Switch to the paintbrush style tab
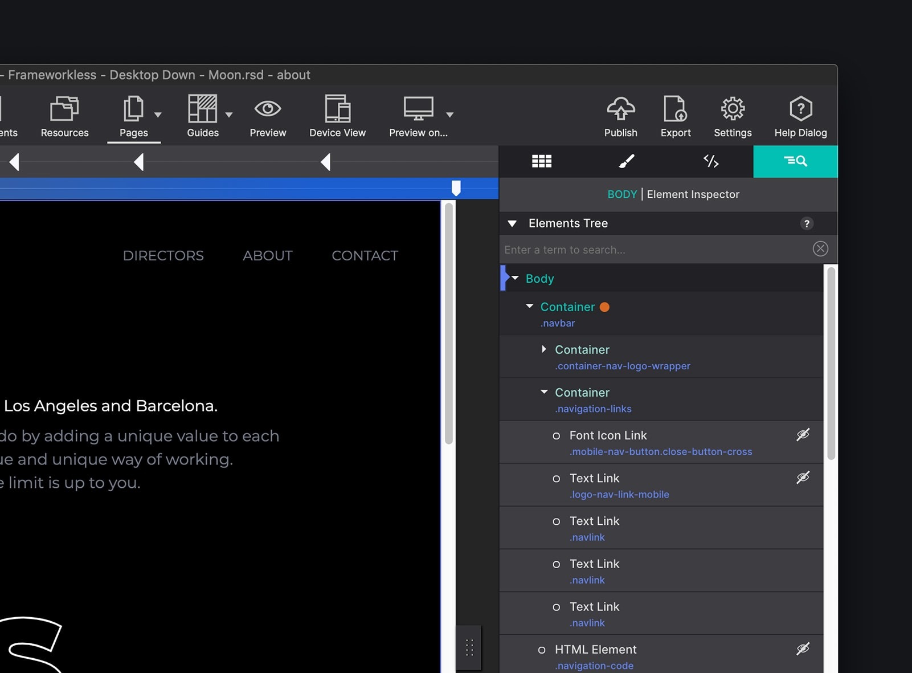The width and height of the screenshot is (912, 673). (x=626, y=161)
